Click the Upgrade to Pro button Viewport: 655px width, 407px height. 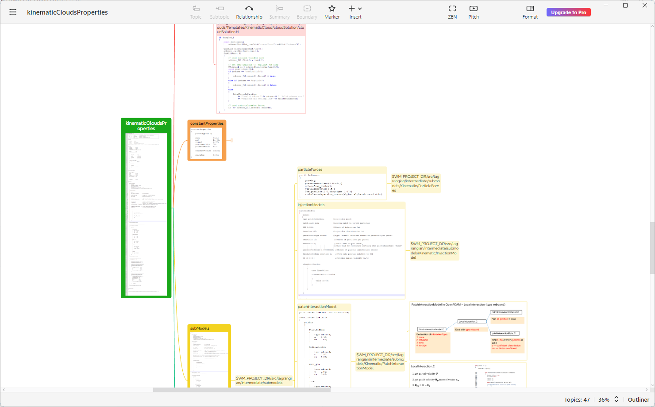pos(568,12)
